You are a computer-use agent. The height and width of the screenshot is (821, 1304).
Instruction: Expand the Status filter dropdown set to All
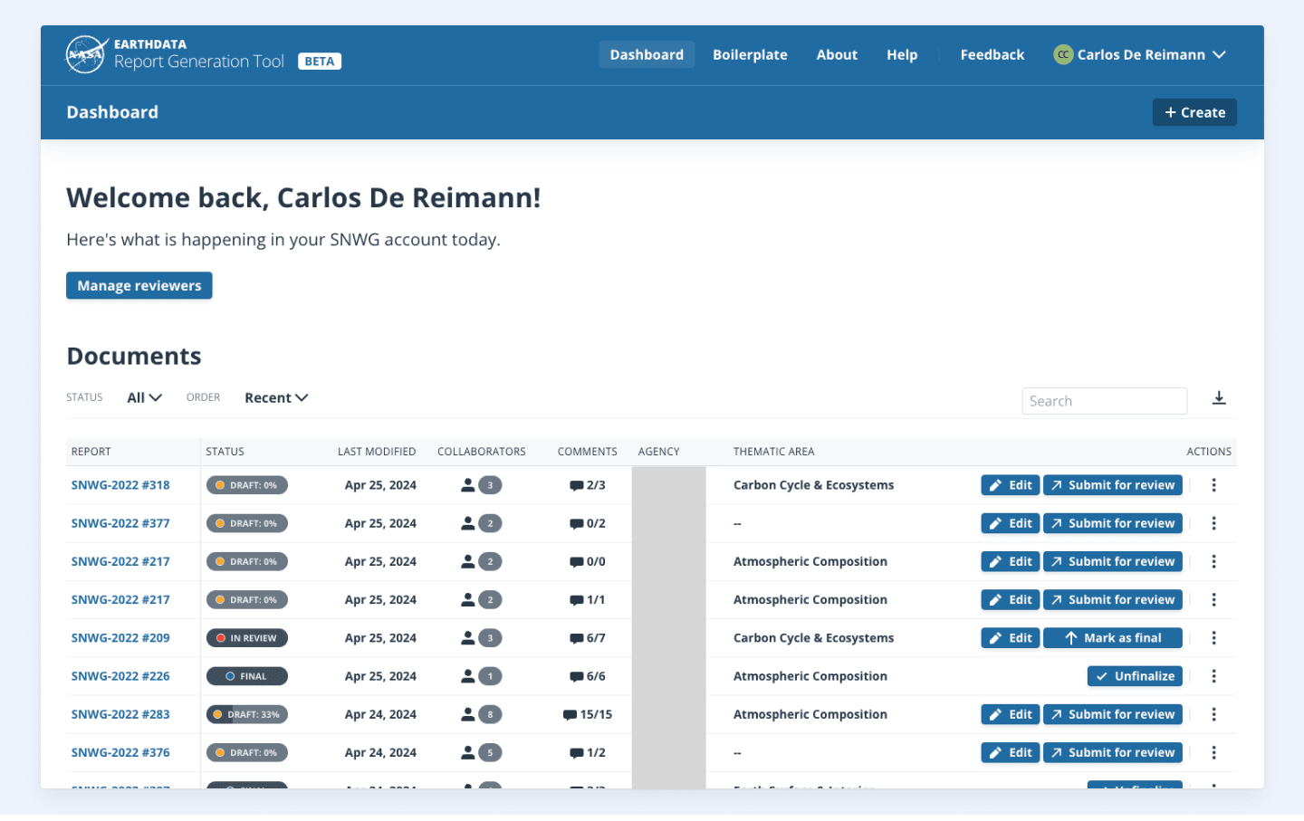[x=144, y=398]
